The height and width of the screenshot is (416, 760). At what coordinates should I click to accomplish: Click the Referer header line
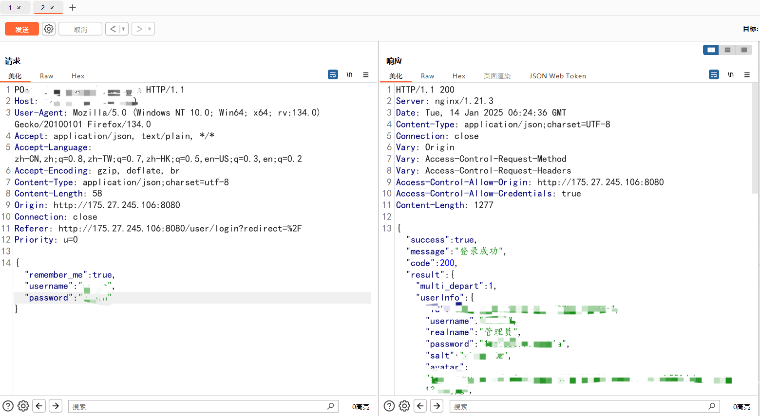pos(158,229)
